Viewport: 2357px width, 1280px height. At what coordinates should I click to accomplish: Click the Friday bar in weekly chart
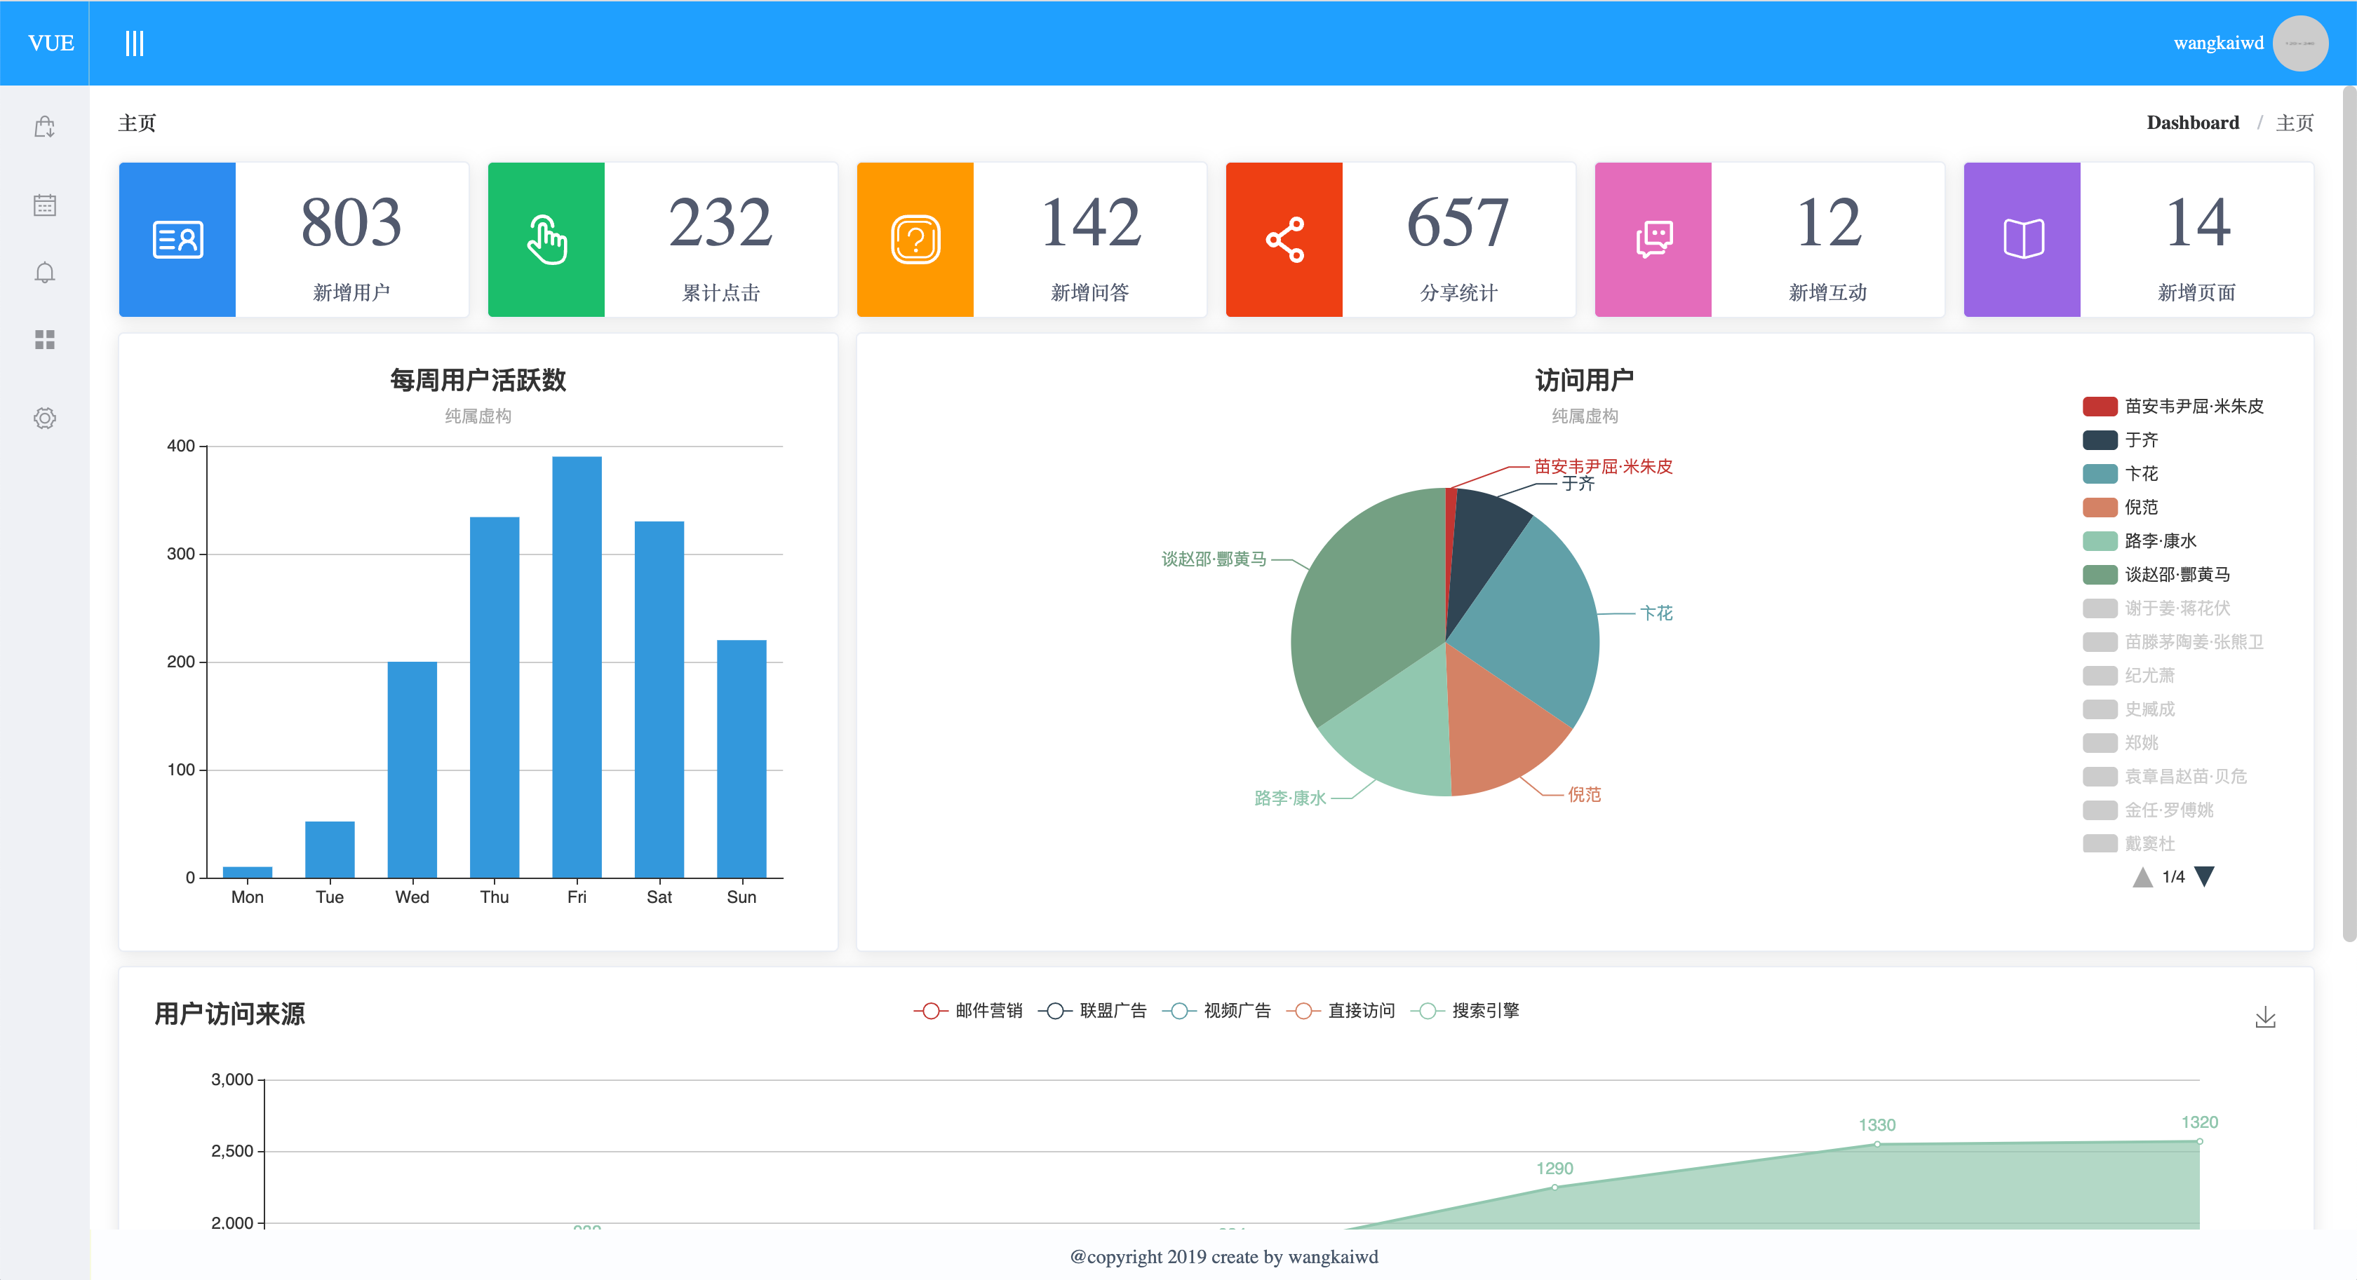tap(577, 667)
